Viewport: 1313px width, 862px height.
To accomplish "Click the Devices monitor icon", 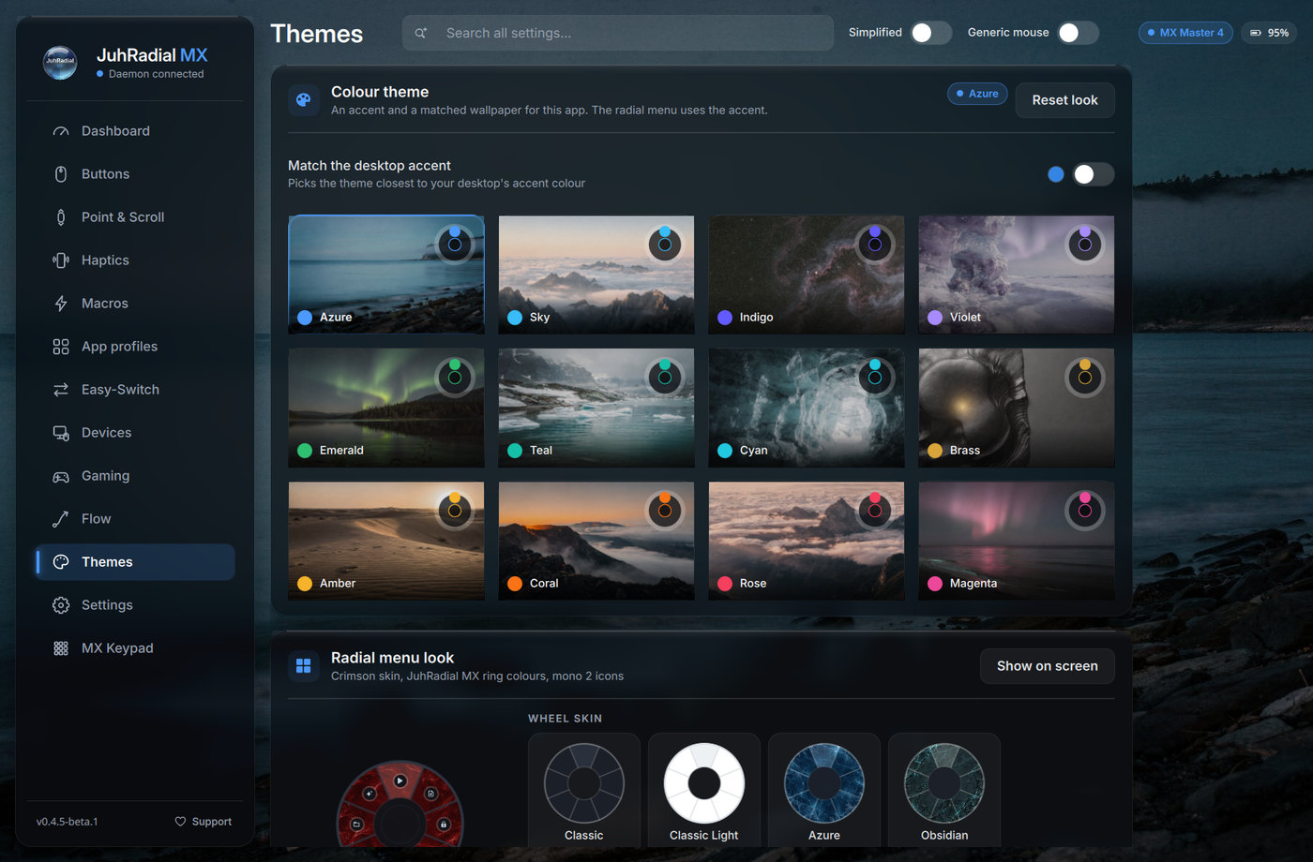I will coord(61,433).
